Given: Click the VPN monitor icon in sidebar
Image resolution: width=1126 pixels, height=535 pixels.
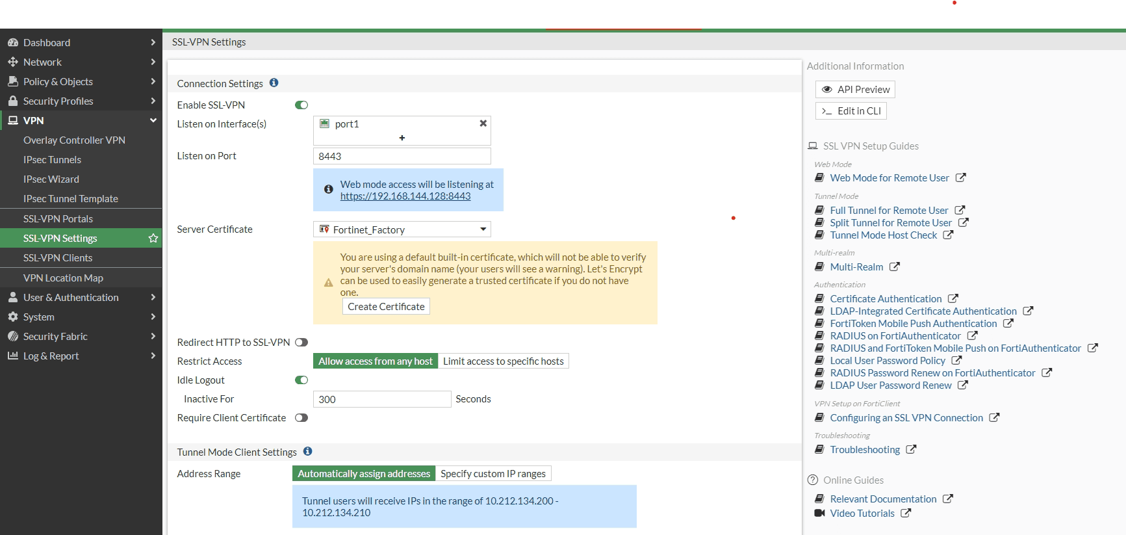Looking at the screenshot, I should [x=13, y=120].
